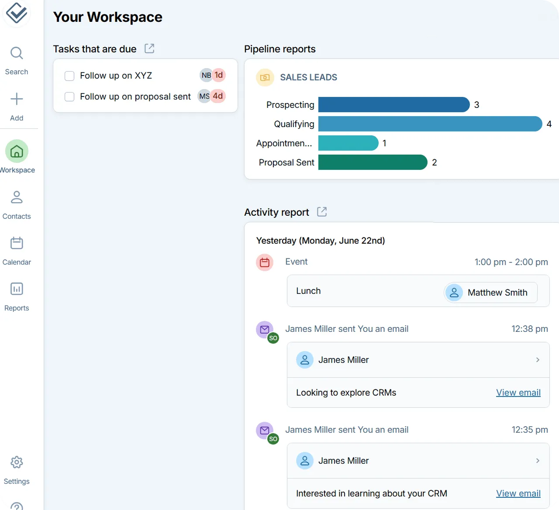559x510 pixels.
Task: Check the Follow up on XYZ task
Action: click(x=69, y=76)
